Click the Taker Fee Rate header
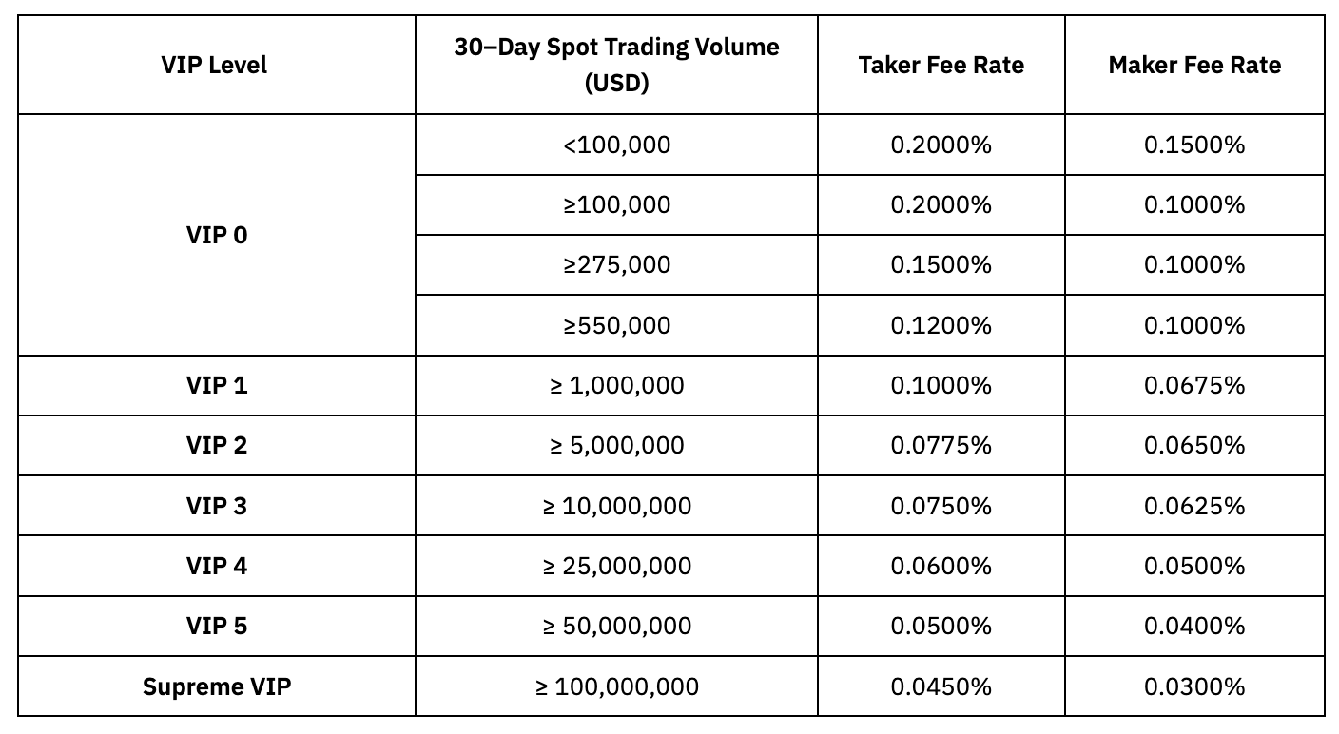This screenshot has height=734, width=1339. [x=941, y=65]
